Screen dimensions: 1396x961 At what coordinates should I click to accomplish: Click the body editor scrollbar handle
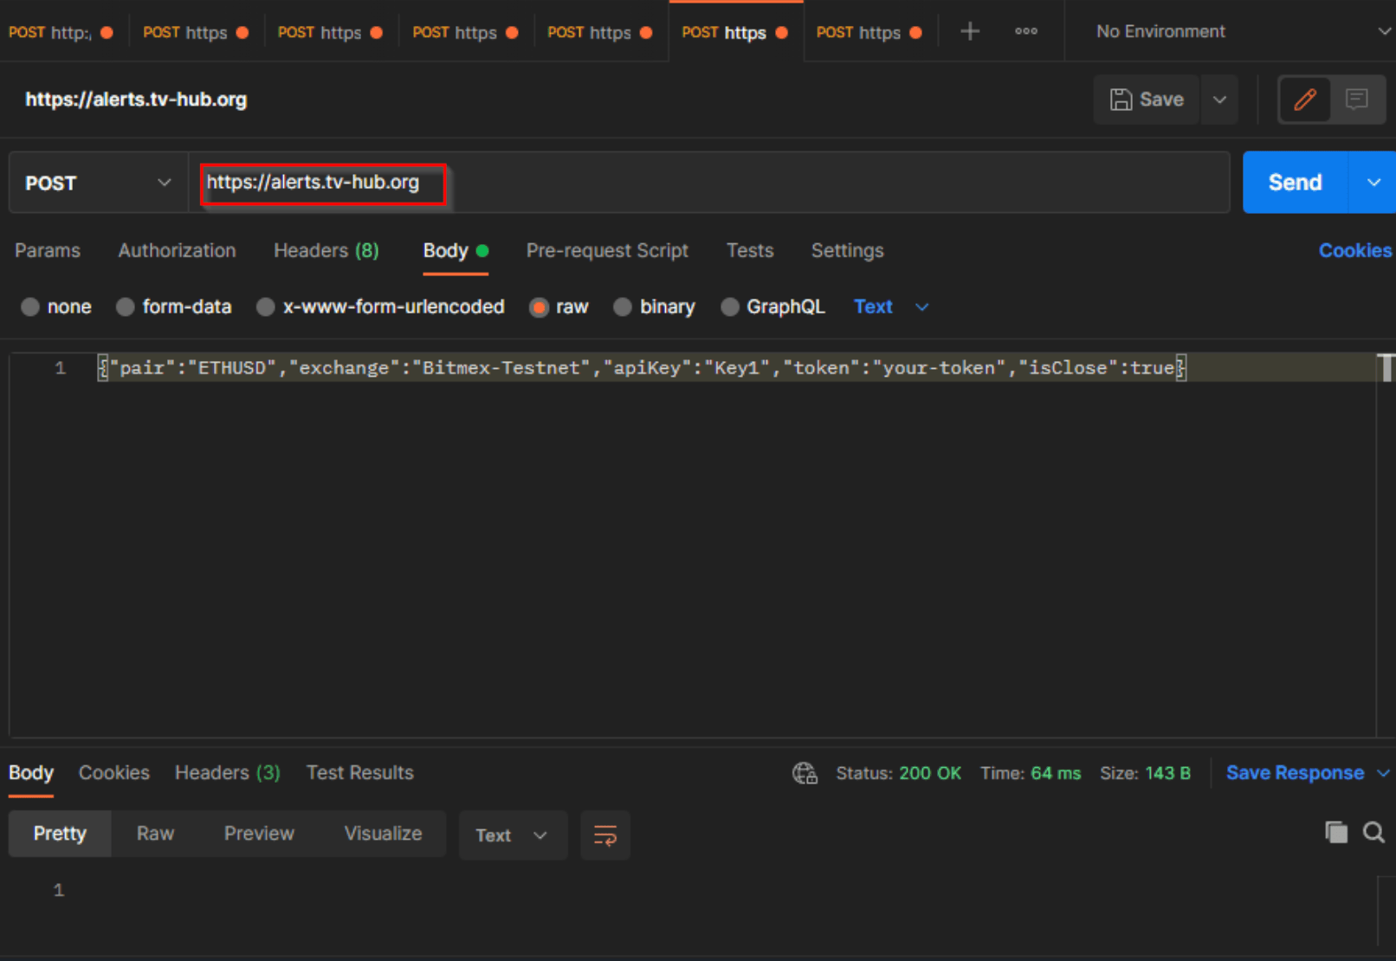(x=1386, y=368)
